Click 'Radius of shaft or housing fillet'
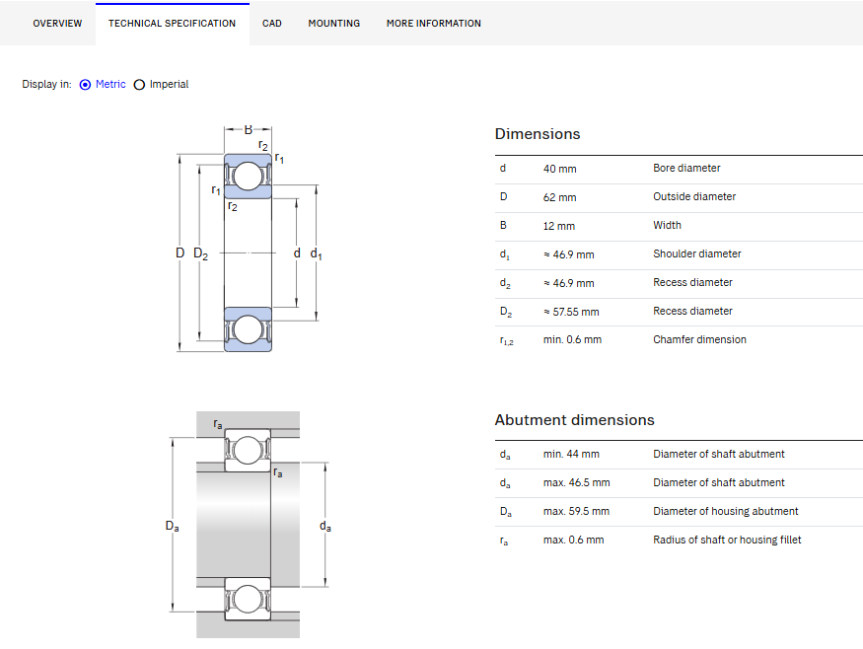The image size is (863, 649). pyautogui.click(x=727, y=540)
